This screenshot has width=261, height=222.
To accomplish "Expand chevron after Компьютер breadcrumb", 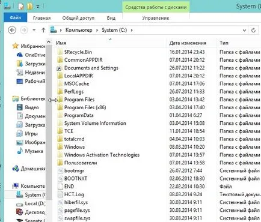I will pyautogui.click(x=97, y=30).
